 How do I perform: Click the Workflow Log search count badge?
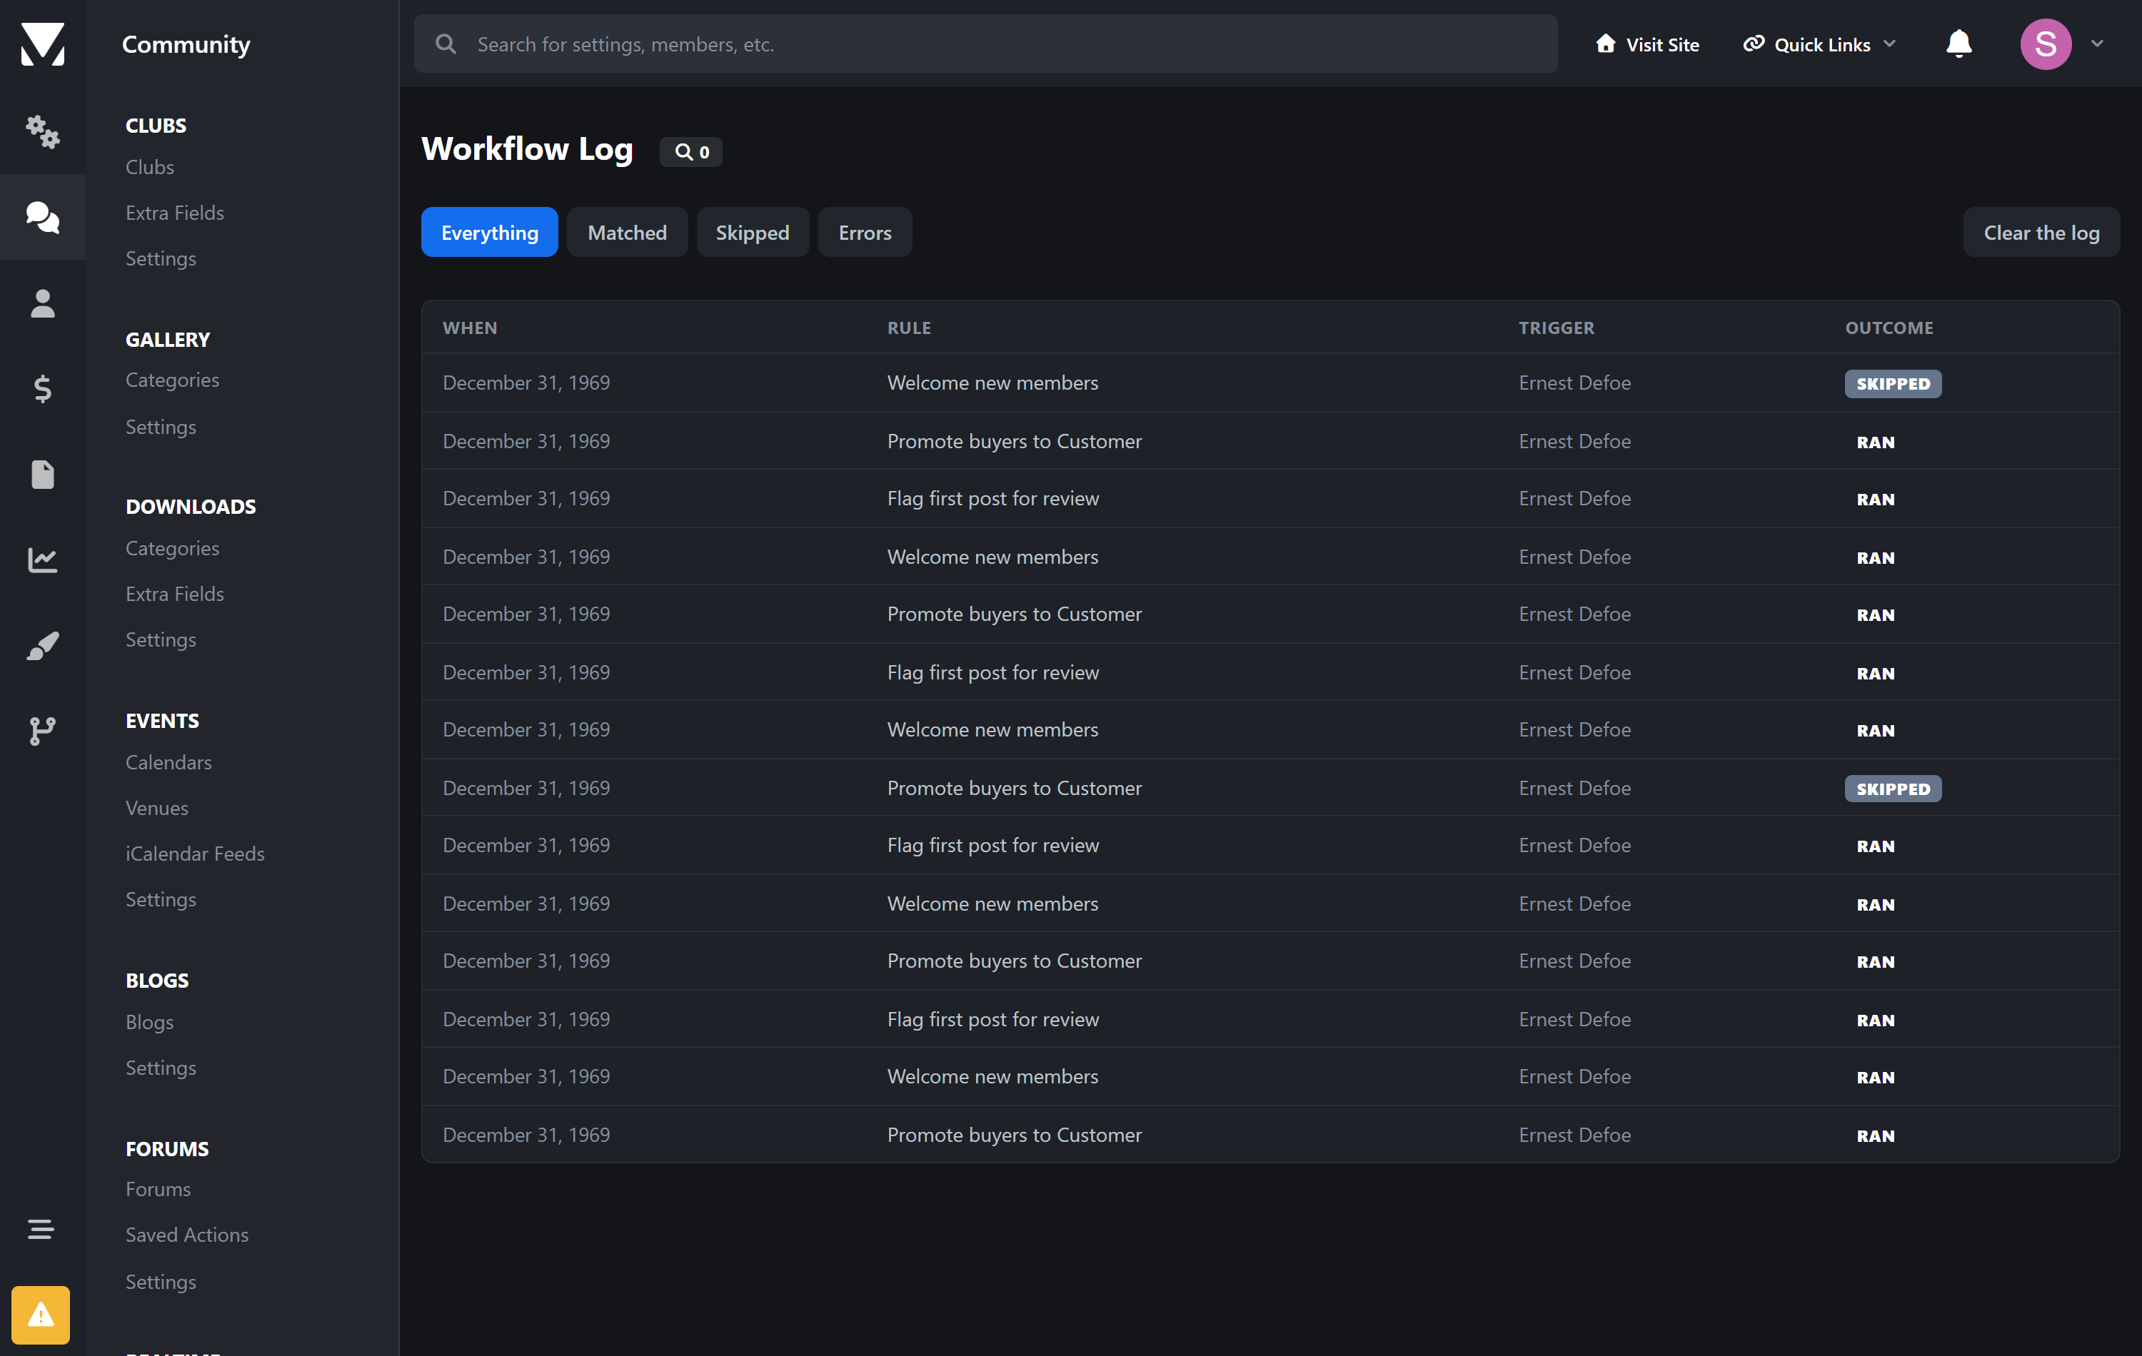pos(691,151)
